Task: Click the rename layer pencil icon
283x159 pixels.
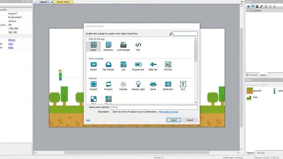Action: (261, 6)
